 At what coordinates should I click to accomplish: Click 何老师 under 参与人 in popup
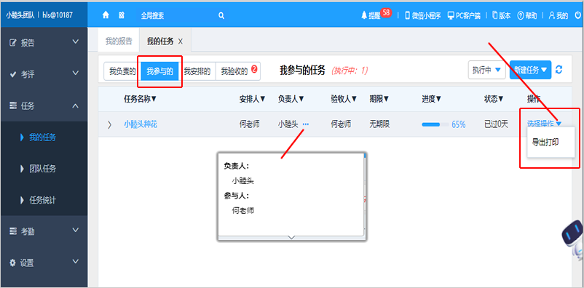click(242, 211)
